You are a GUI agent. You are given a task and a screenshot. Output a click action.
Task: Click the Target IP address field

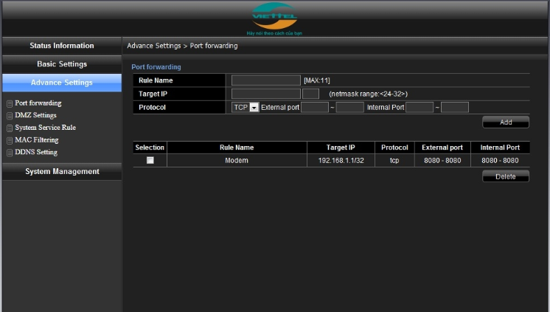265,94
